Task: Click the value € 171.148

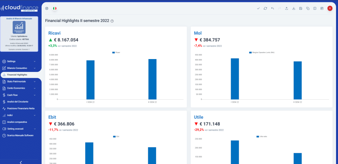Action: coord(210,124)
